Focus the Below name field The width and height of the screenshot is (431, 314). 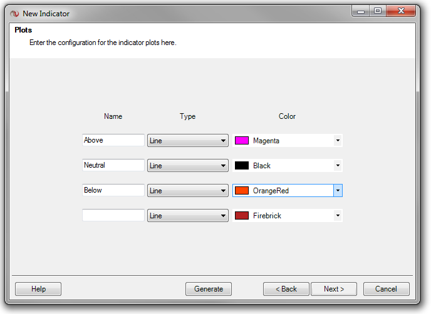113,190
